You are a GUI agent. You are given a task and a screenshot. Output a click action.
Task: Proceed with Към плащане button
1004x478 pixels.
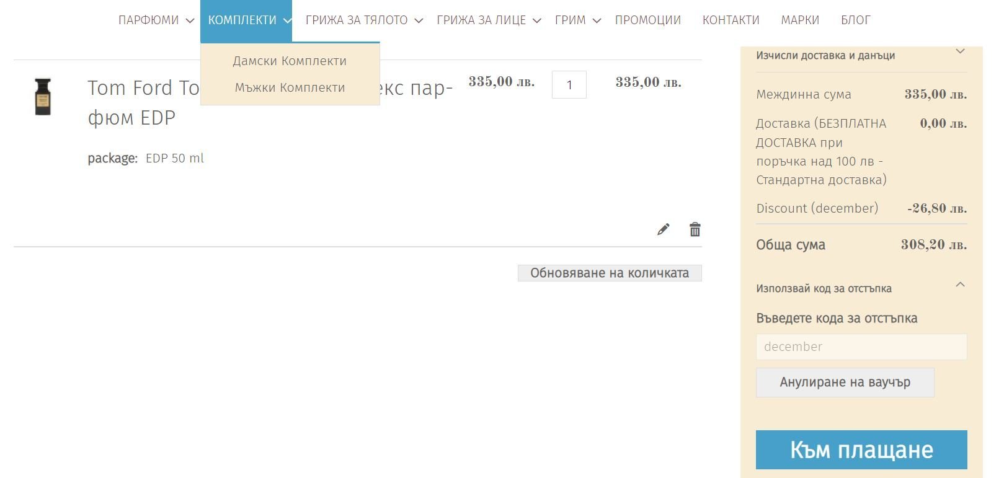tap(861, 449)
